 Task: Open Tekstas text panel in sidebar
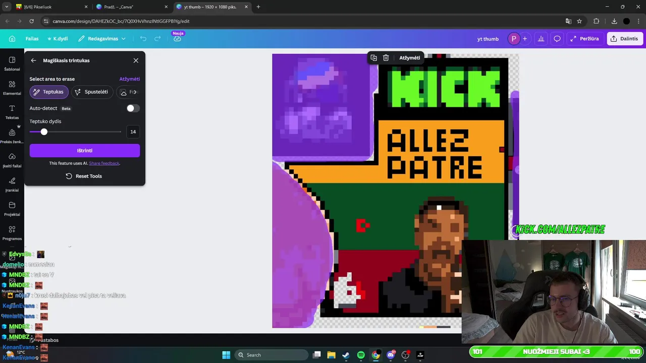[12, 112]
